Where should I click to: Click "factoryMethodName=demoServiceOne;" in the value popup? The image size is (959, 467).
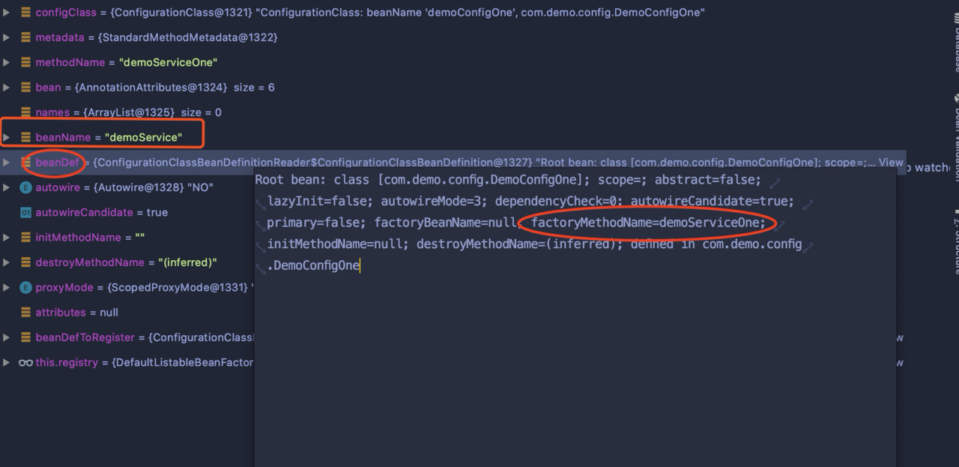[649, 223]
